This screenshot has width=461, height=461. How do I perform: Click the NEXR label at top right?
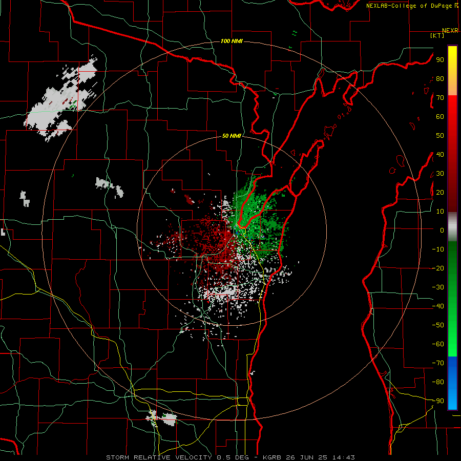click(x=450, y=31)
